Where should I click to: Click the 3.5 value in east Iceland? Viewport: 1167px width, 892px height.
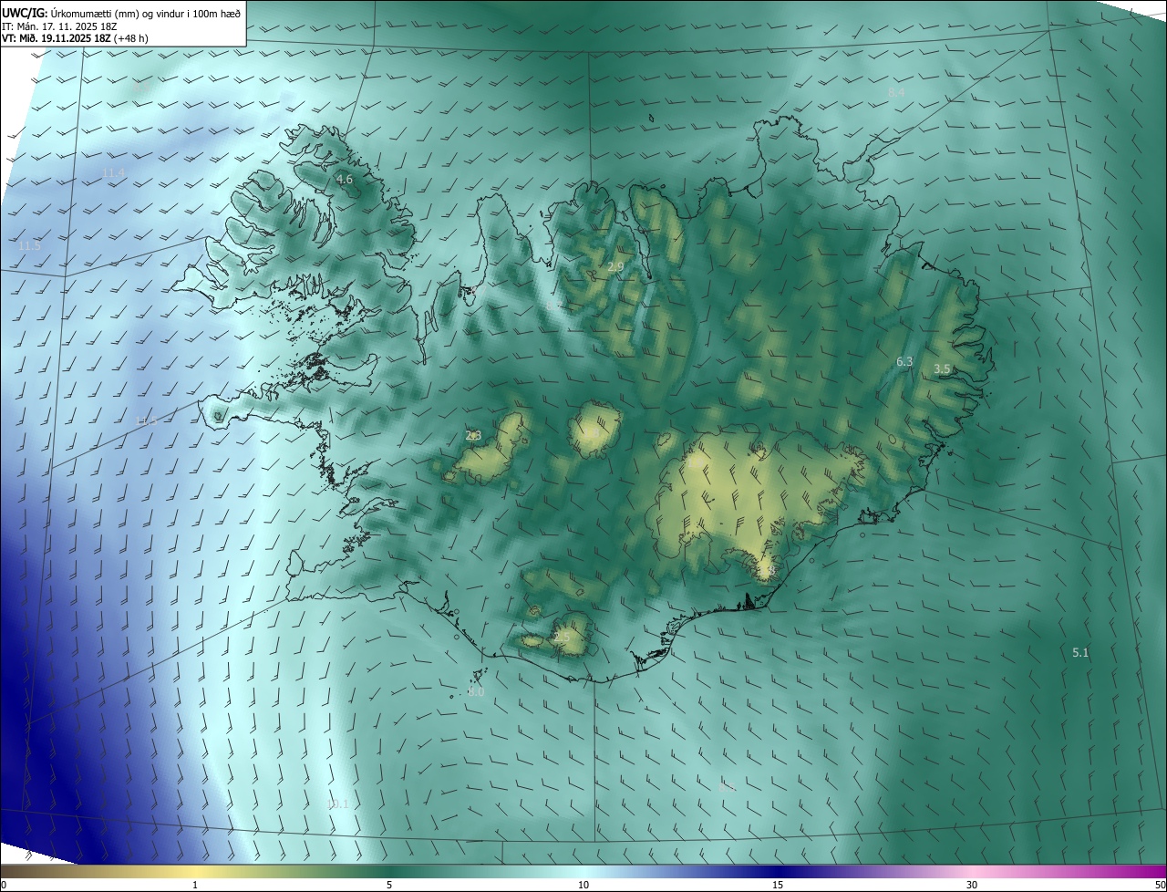(942, 369)
